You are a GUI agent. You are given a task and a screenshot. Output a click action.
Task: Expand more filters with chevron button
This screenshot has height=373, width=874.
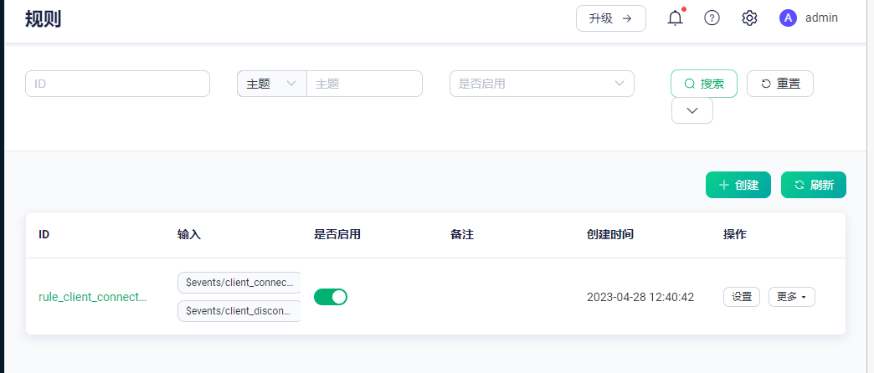(x=692, y=110)
